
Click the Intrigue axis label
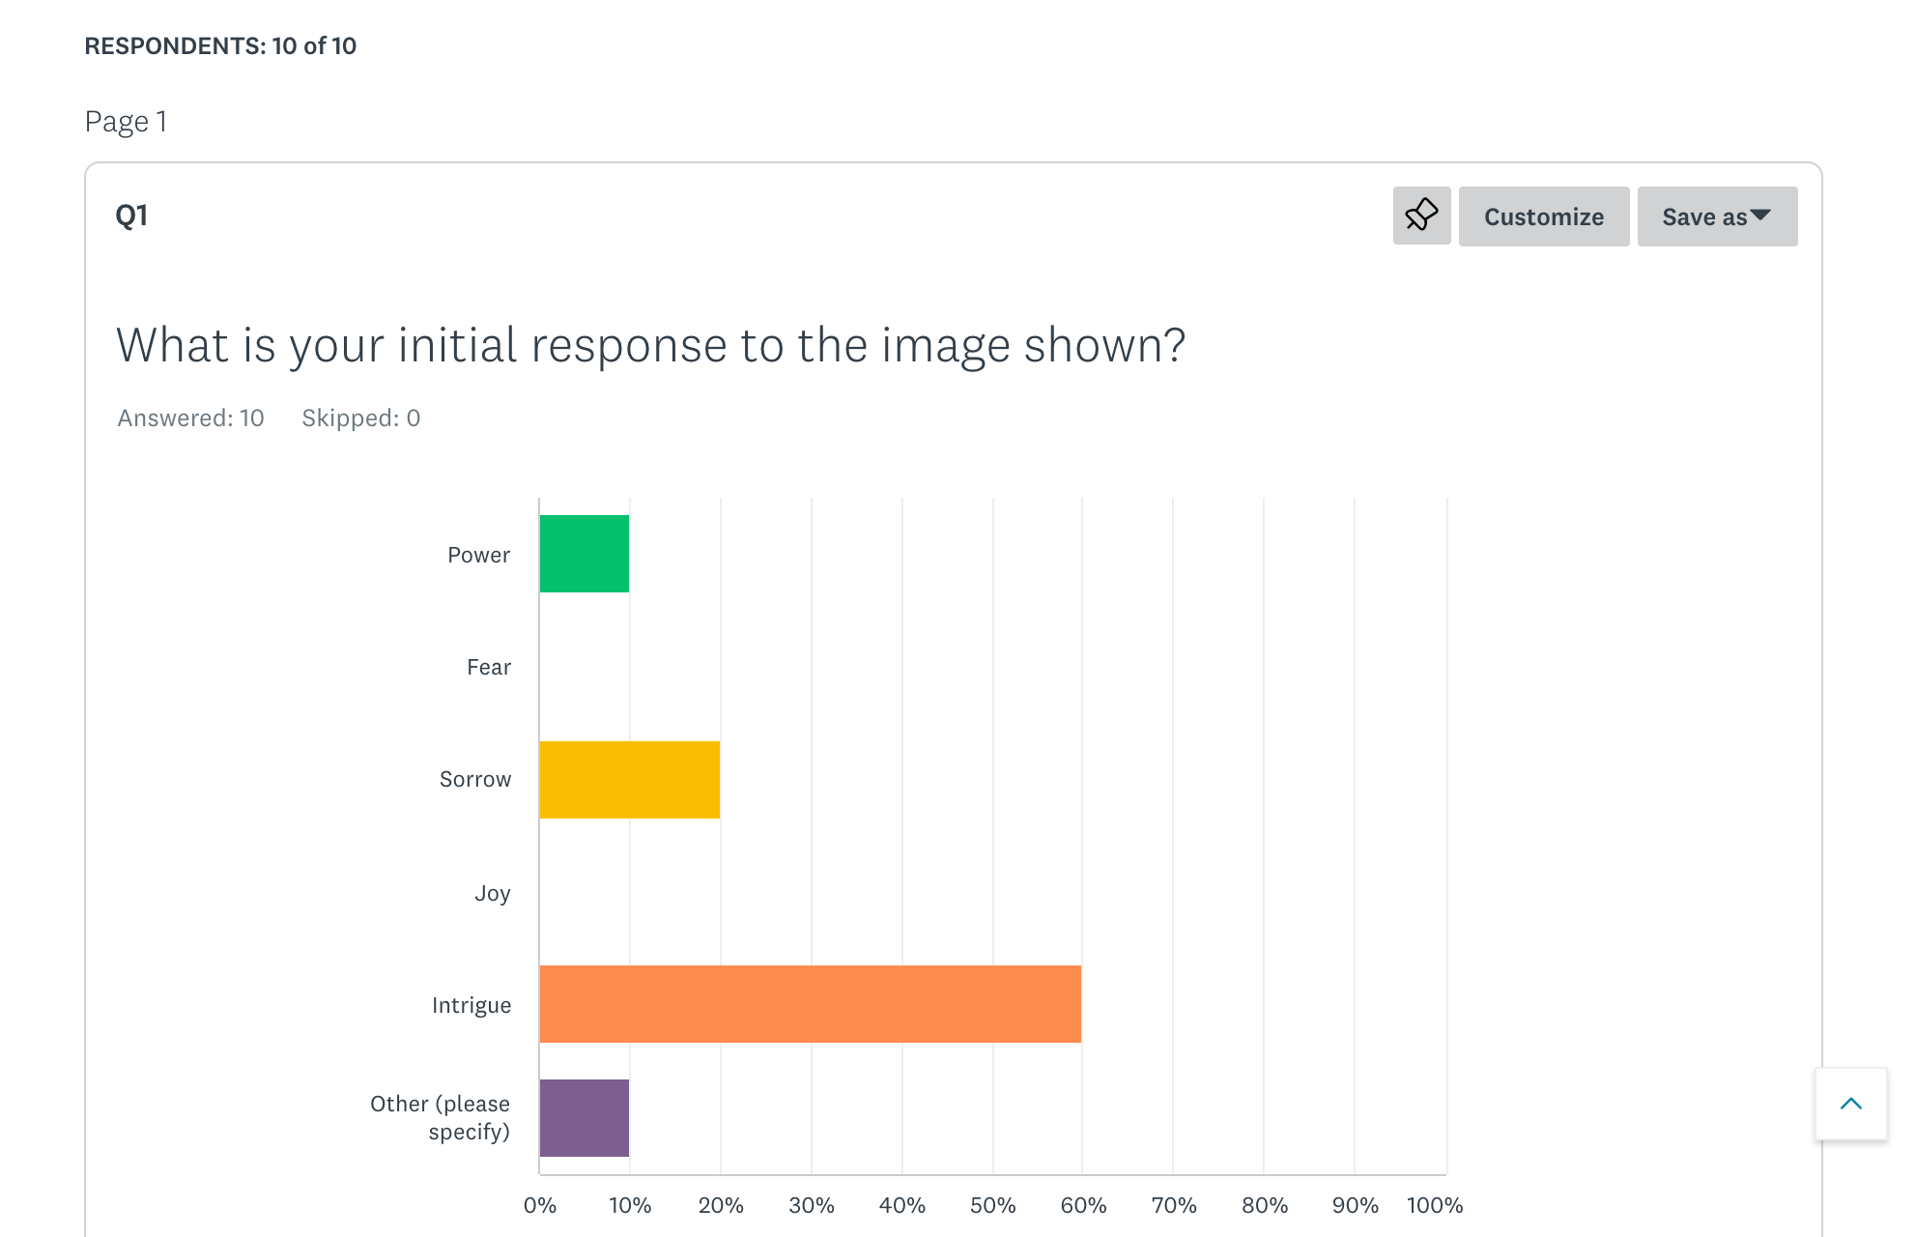(x=472, y=1005)
